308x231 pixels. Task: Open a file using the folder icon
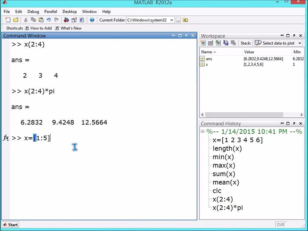tap(16, 20)
